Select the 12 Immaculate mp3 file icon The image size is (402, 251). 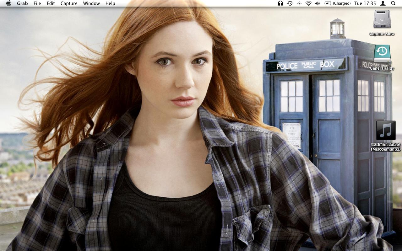click(x=386, y=130)
